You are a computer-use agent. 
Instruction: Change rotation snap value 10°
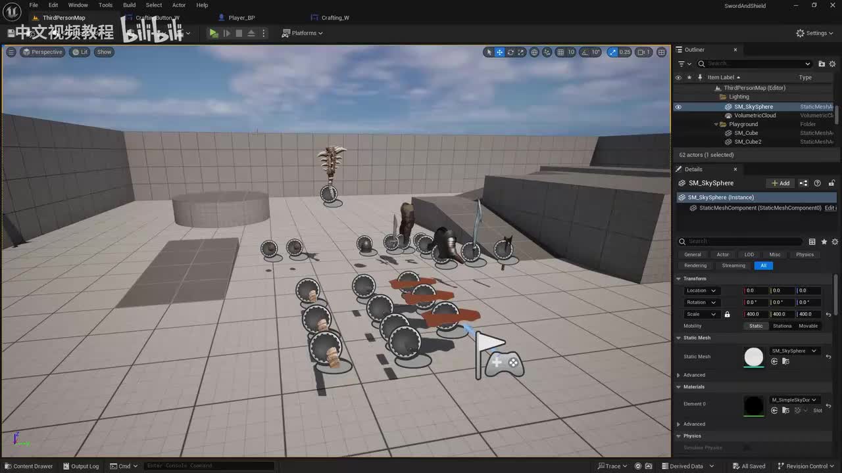tap(596, 52)
